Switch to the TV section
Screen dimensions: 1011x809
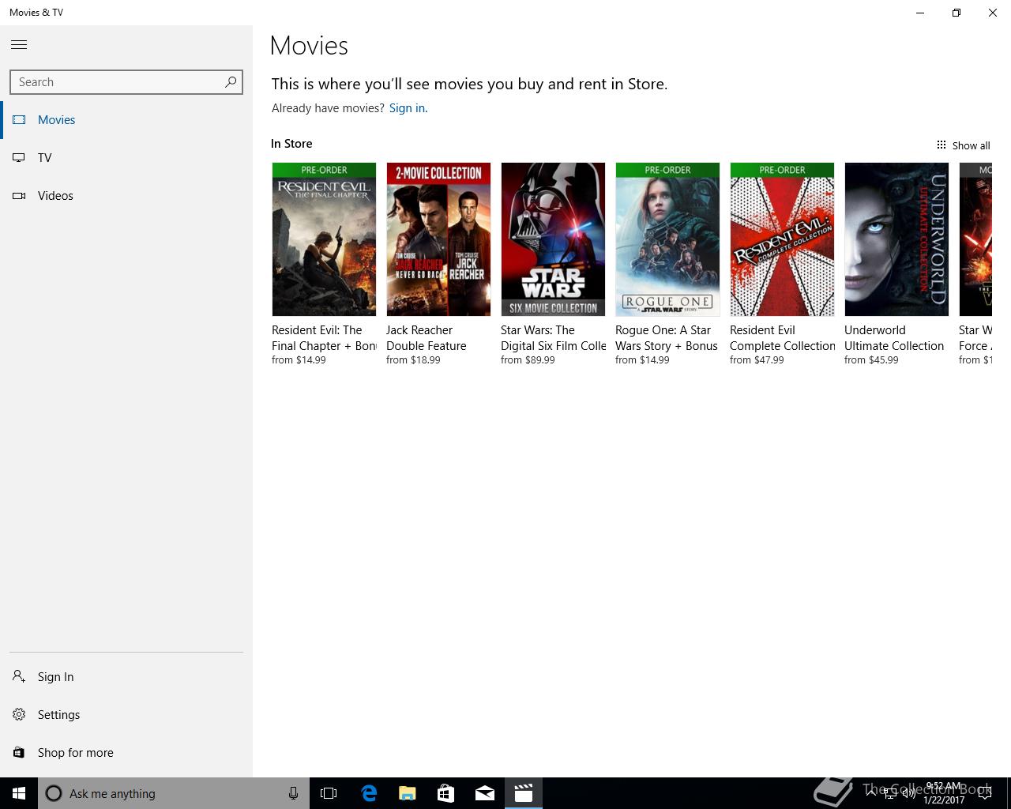point(45,158)
